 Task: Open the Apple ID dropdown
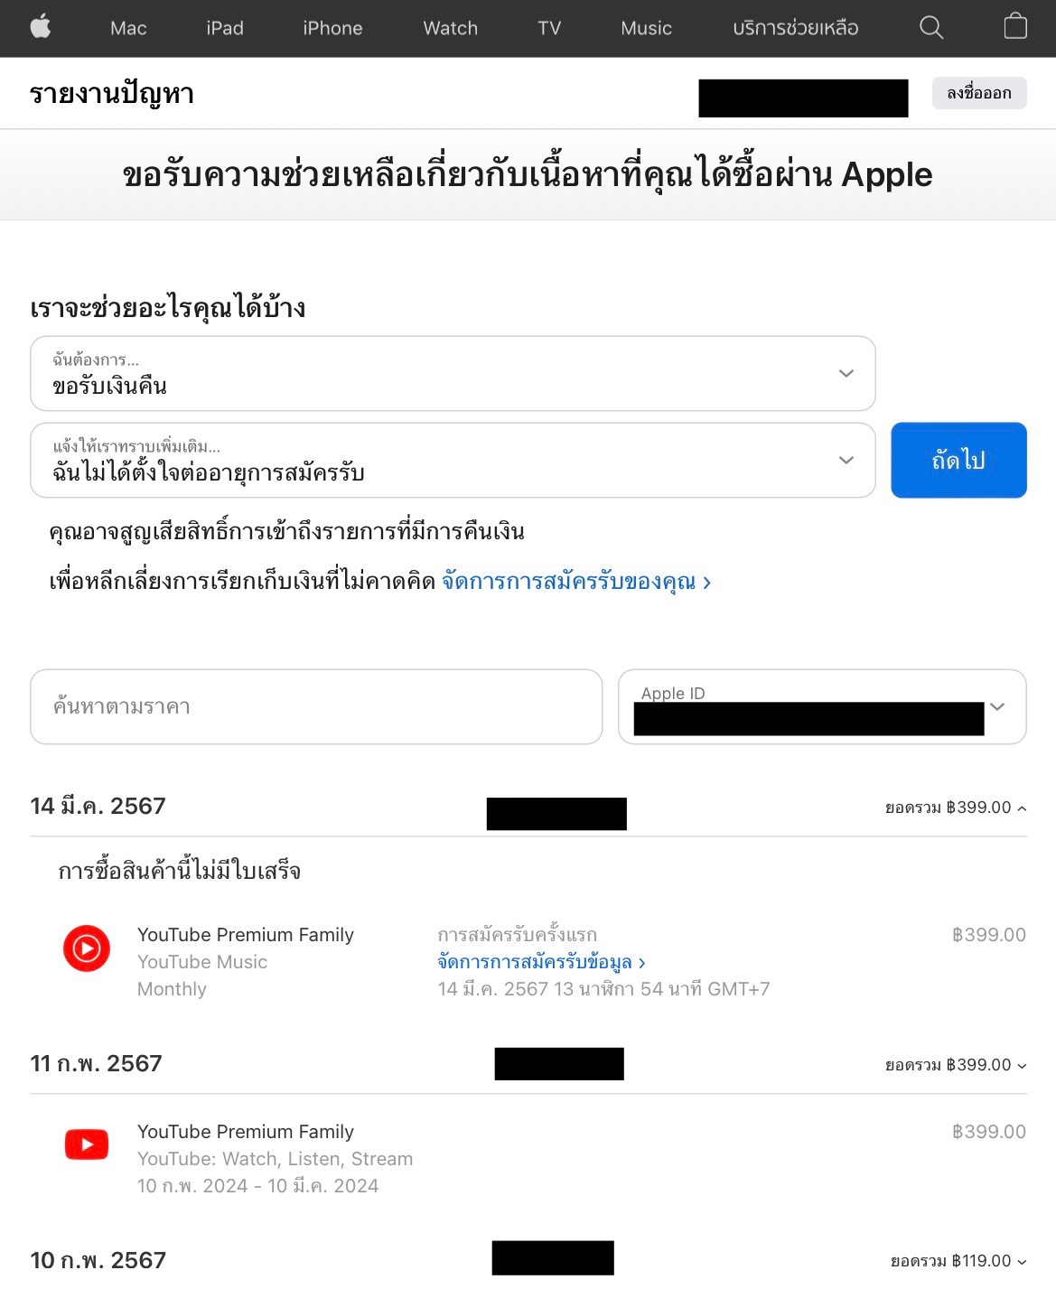coord(822,706)
